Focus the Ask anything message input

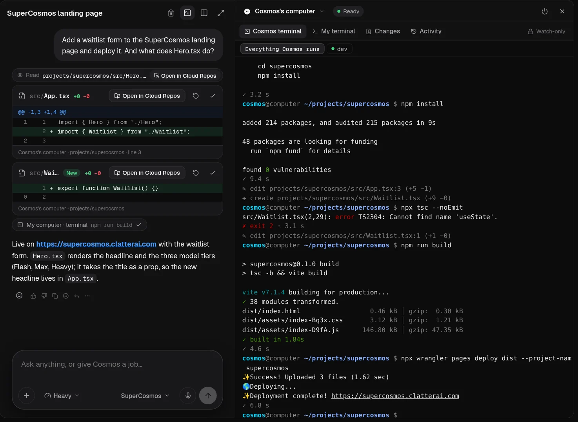tap(118, 364)
